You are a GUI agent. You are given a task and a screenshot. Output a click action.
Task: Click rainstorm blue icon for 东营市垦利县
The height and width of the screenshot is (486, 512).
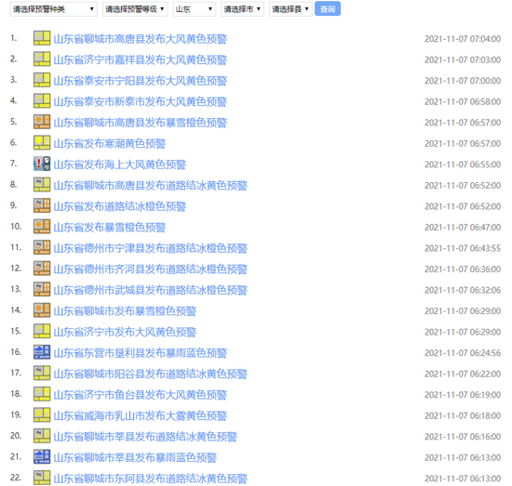(x=42, y=352)
